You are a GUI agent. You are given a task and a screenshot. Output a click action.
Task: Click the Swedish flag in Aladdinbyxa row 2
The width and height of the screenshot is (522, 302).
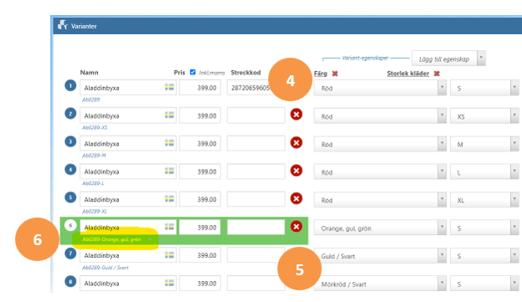169,115
